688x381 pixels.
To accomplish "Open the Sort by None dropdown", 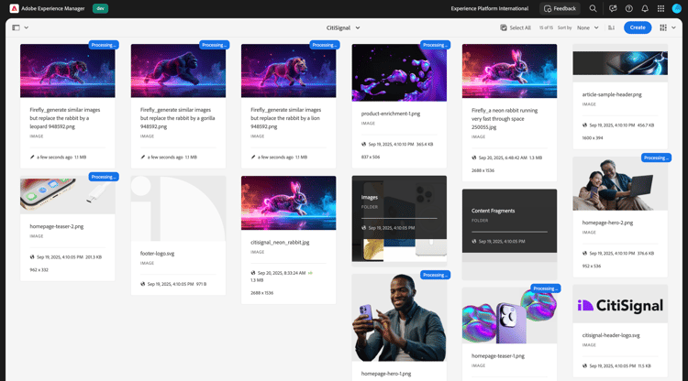I will [x=587, y=27].
